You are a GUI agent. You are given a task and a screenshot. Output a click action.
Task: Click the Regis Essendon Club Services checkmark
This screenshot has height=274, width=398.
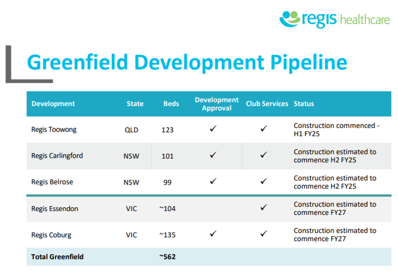[x=263, y=208]
